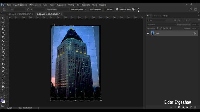Open the layer filter type dropdown
This screenshot has height=112, width=200.
(157, 21)
